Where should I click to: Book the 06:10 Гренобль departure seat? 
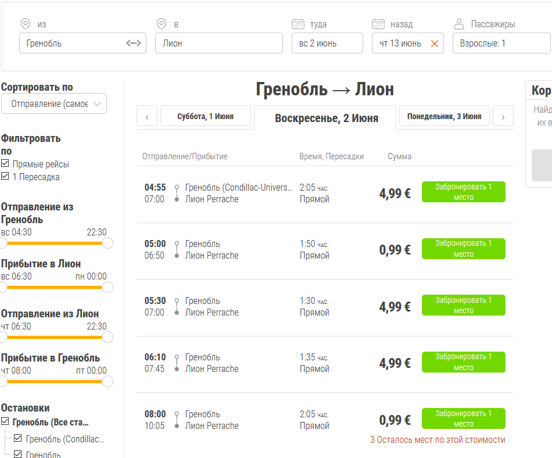pos(463,362)
